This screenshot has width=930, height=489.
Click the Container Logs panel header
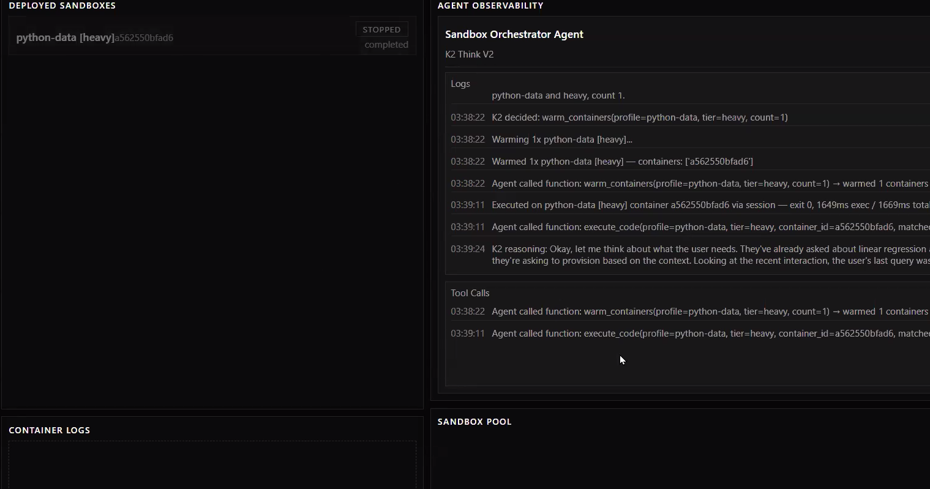coord(50,430)
